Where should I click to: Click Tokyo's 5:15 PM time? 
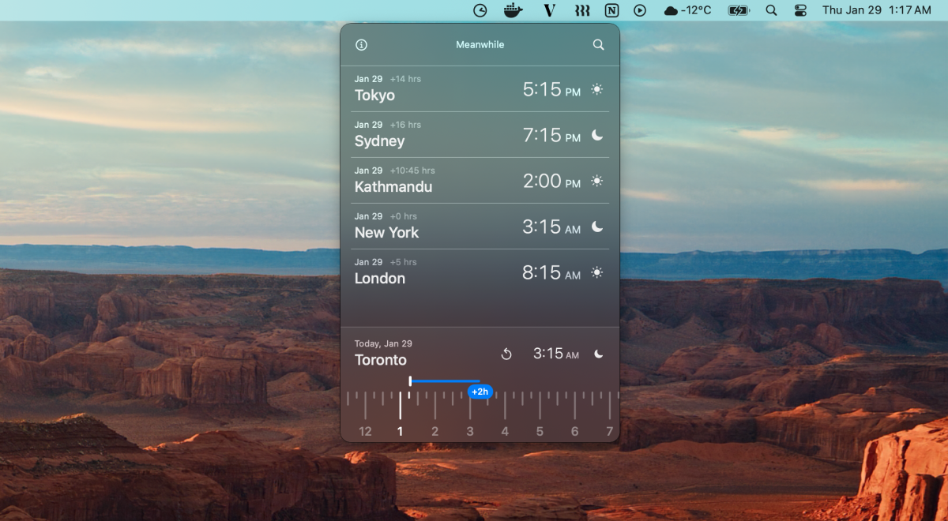tap(551, 90)
